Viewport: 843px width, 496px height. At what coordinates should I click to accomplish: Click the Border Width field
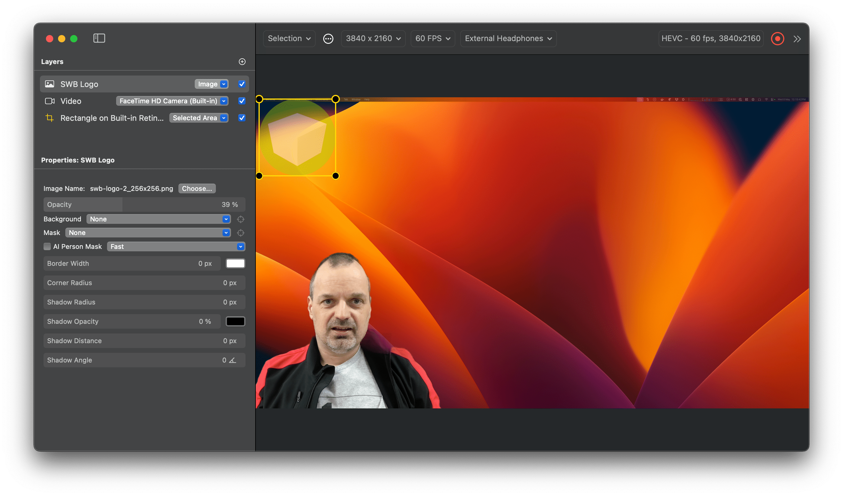click(132, 263)
